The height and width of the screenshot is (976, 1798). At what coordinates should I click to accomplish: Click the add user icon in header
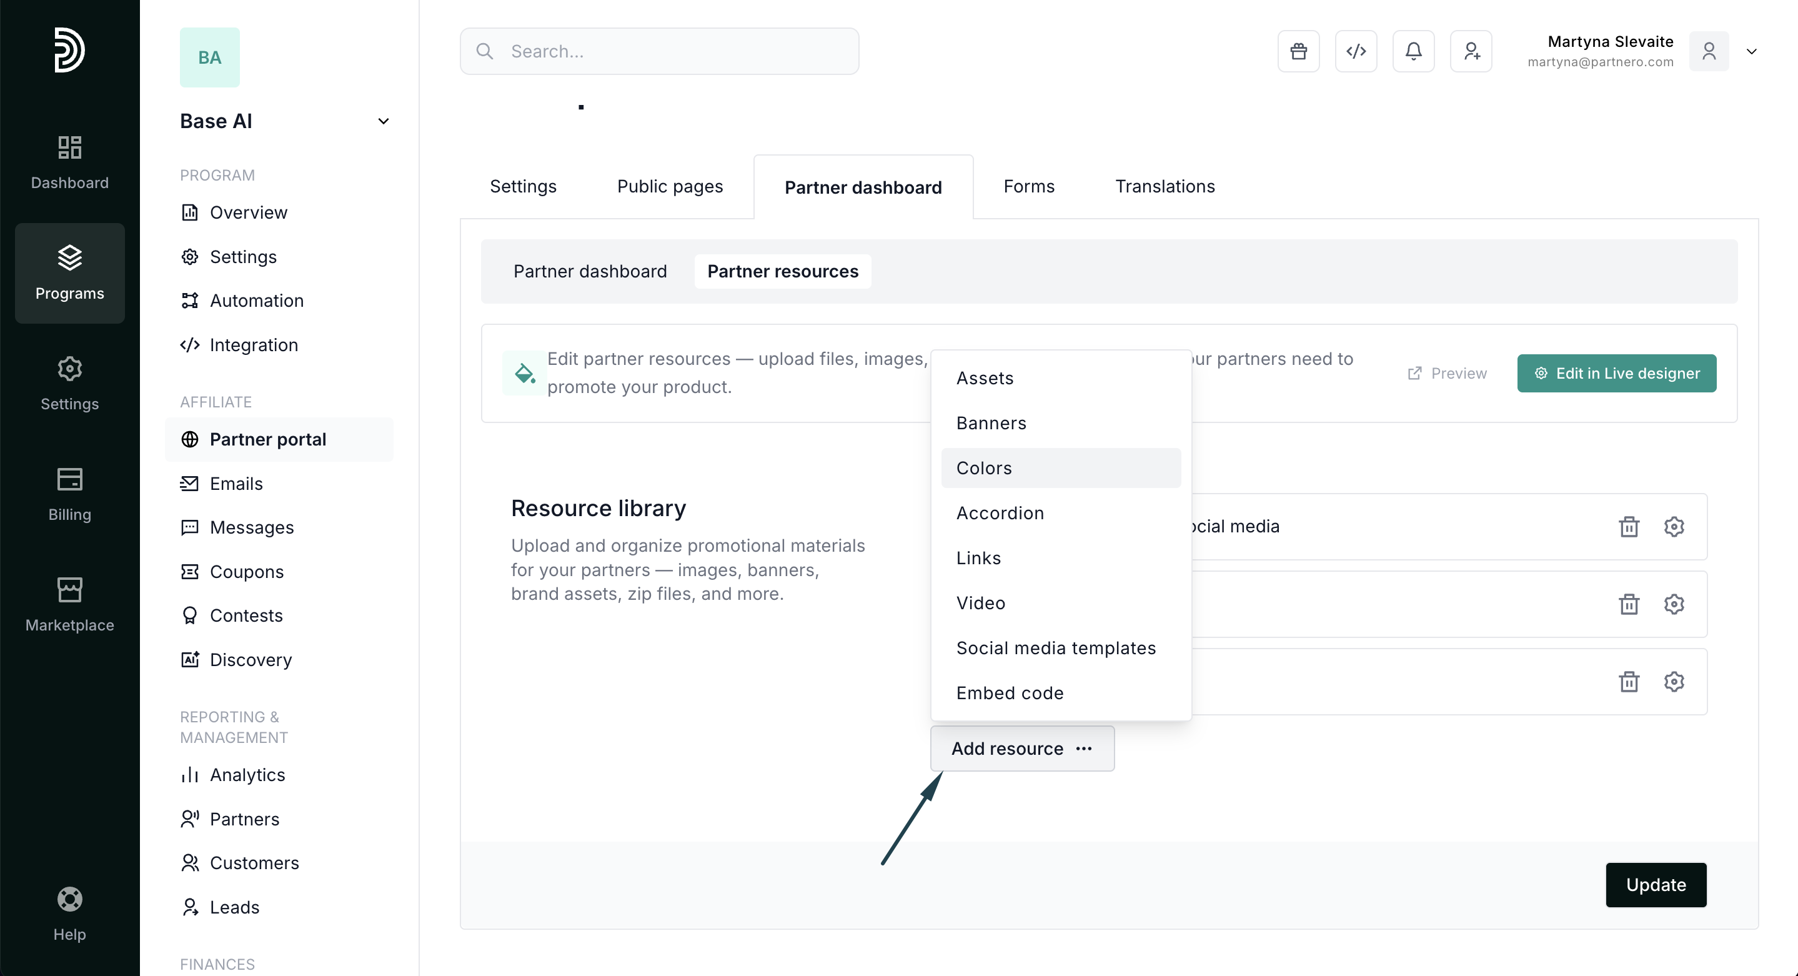click(1471, 51)
